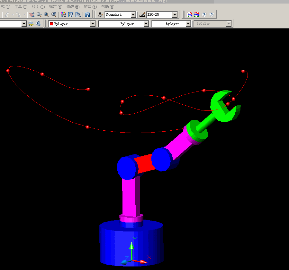Open the Properties palette icon

[x=63, y=15]
